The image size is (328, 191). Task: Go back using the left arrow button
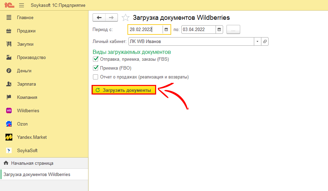(x=99, y=18)
